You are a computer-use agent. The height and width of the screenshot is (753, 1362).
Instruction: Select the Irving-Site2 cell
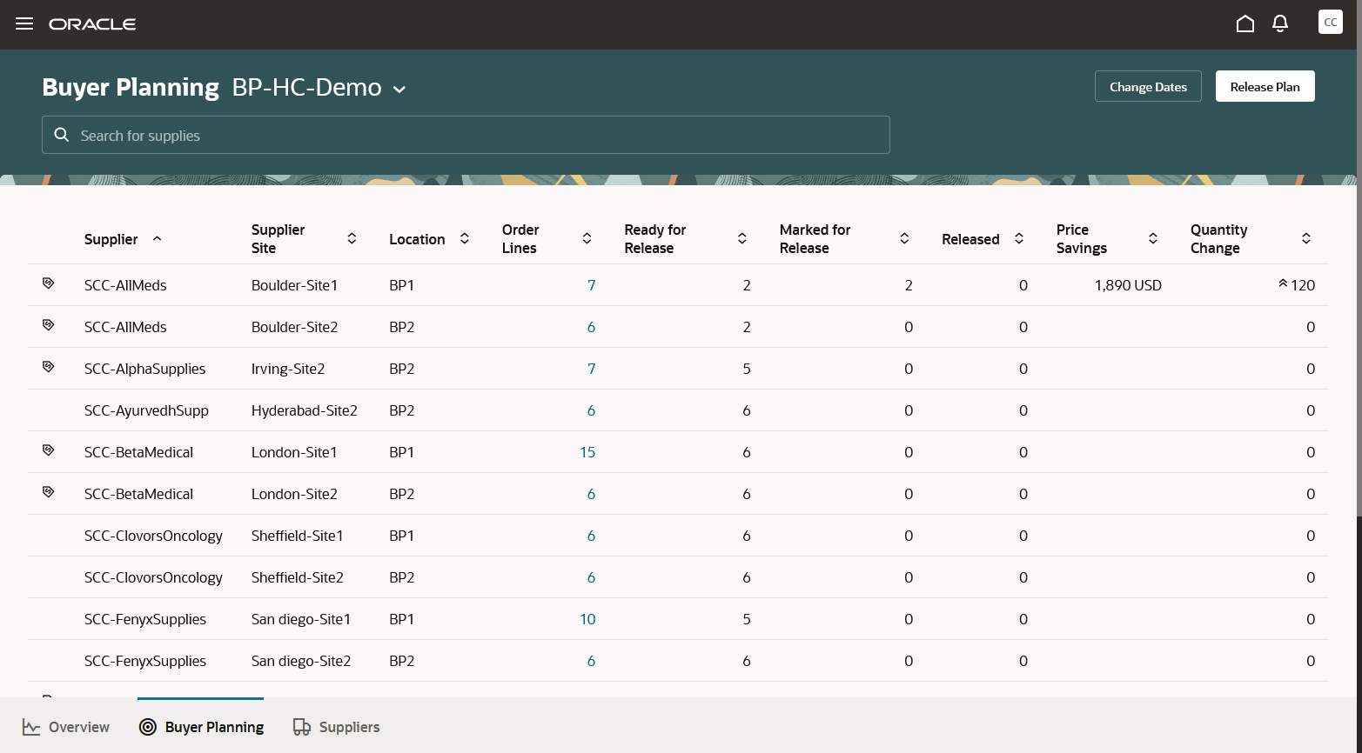288,369
